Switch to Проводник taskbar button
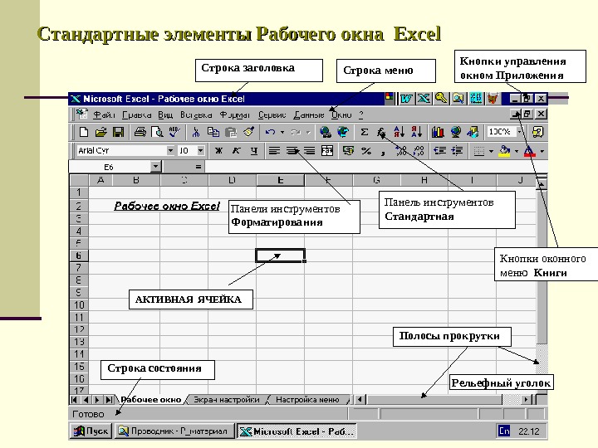This screenshot has height=448, width=598. [174, 431]
